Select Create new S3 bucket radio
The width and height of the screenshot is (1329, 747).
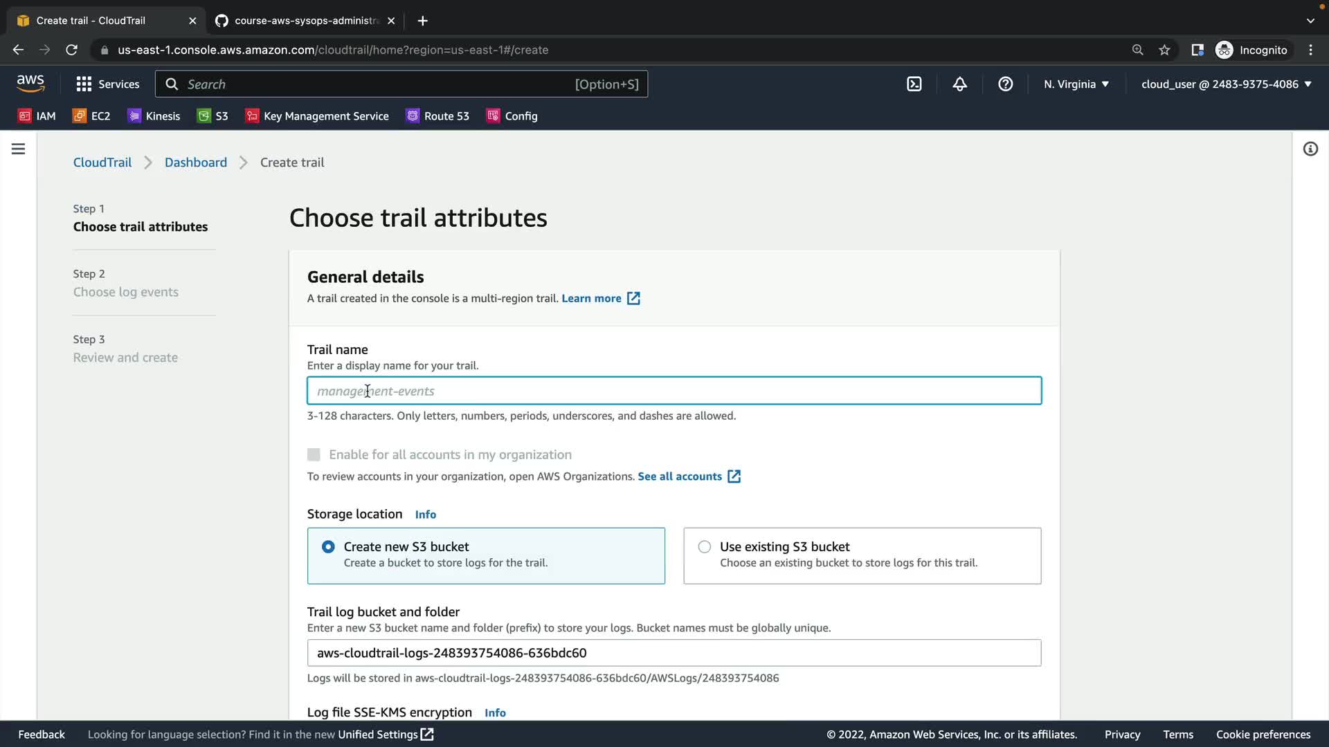pos(328,546)
